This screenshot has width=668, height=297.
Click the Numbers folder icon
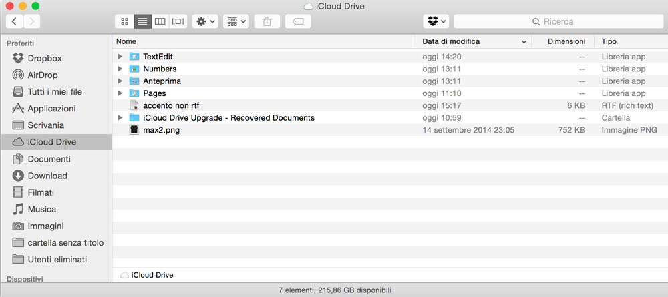coord(134,69)
